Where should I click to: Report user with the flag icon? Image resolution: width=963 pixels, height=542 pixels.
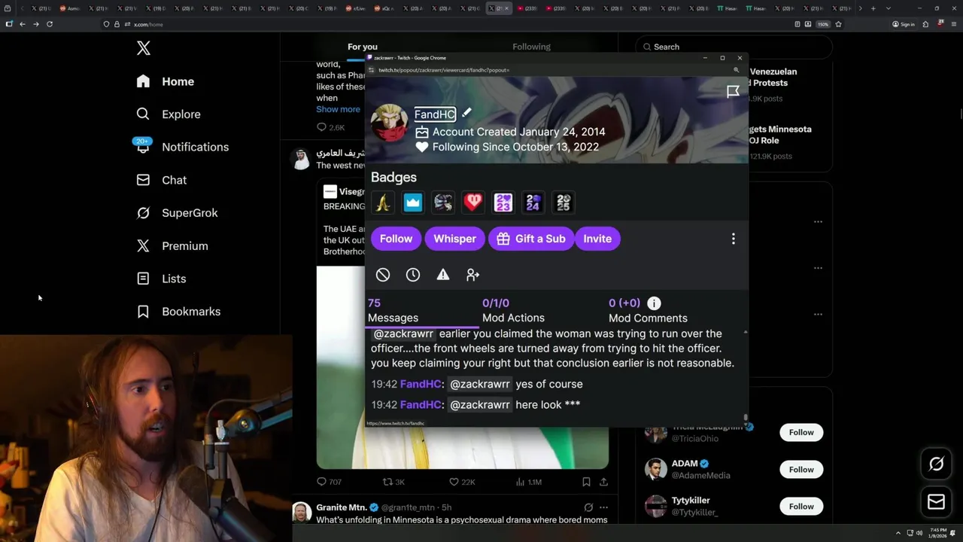click(x=733, y=92)
